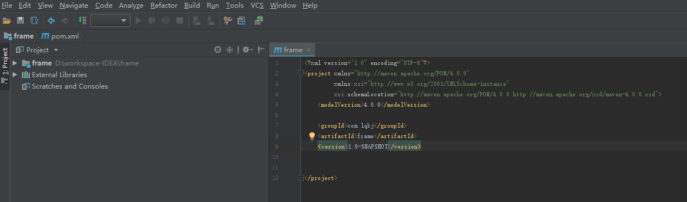Screen dimensions: 687x202
Task: Click the Synchronize toolbar icon
Action: point(34,20)
